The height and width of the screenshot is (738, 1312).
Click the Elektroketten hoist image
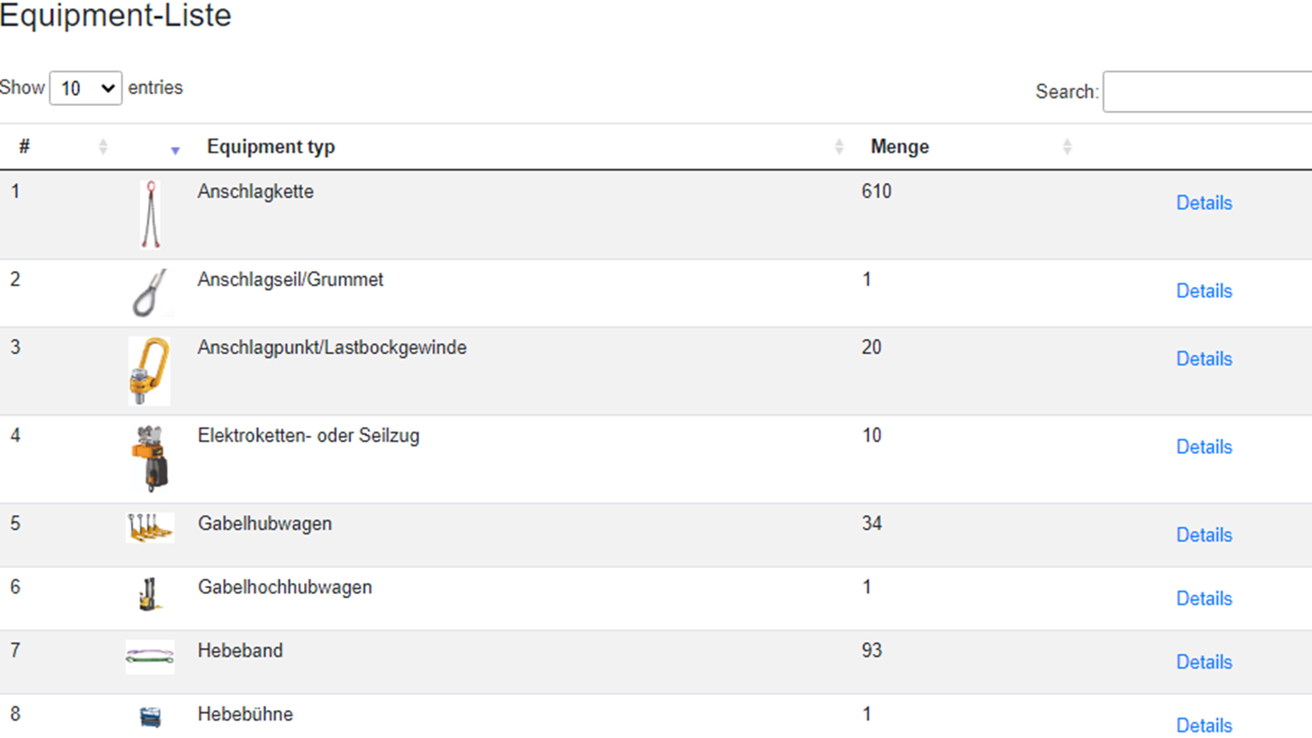[x=150, y=459]
